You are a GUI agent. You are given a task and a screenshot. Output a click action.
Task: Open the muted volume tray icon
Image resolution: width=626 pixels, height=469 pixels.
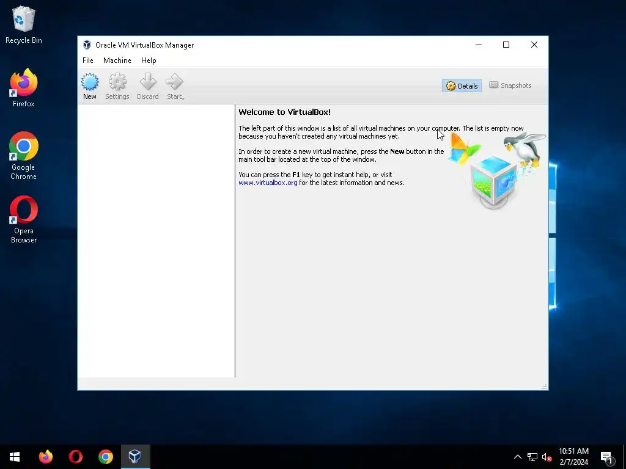click(x=547, y=457)
